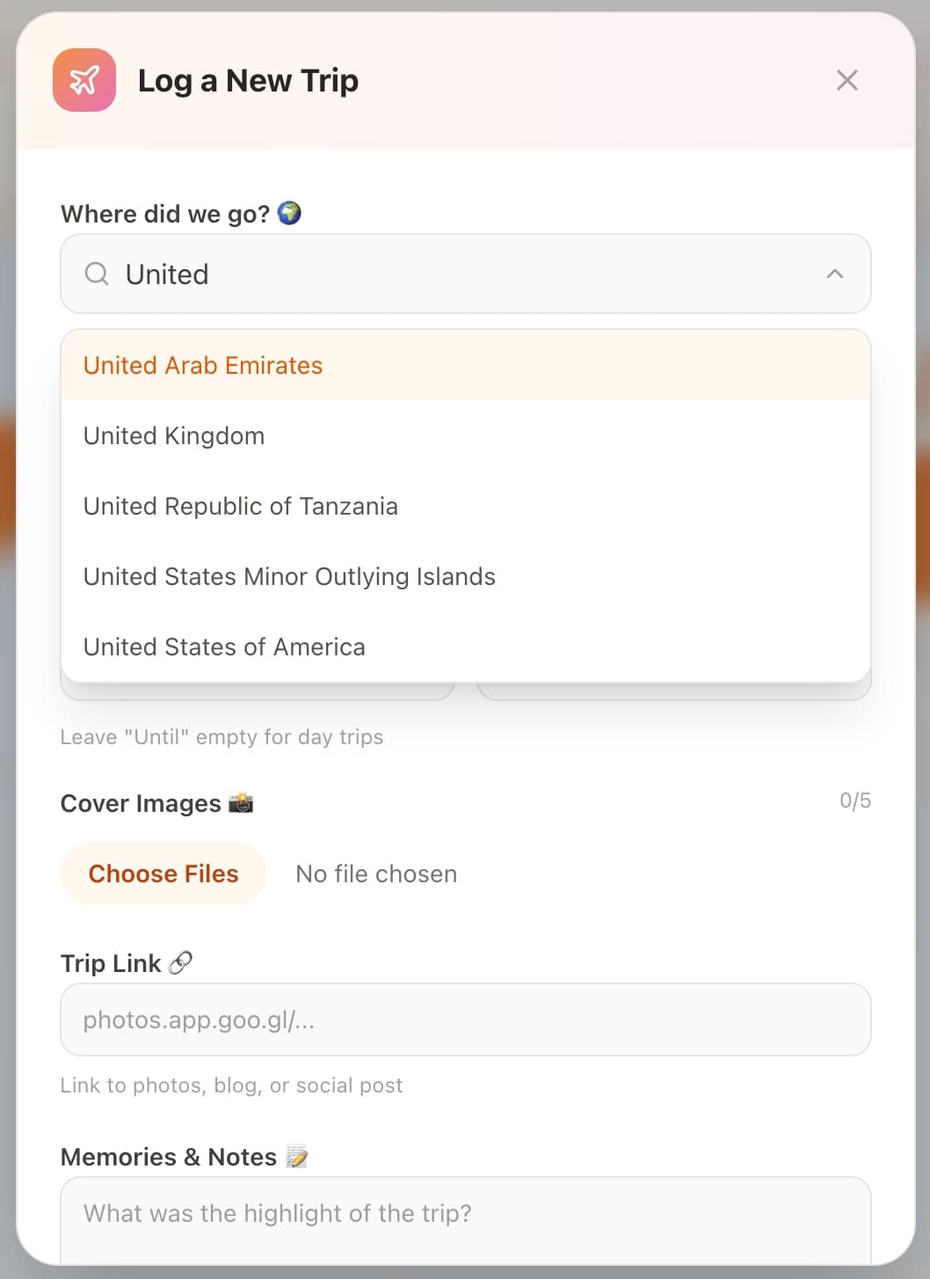Screen dimensions: 930x1279
Task: Focus the Memories & Notes text area
Action: pos(466,1221)
